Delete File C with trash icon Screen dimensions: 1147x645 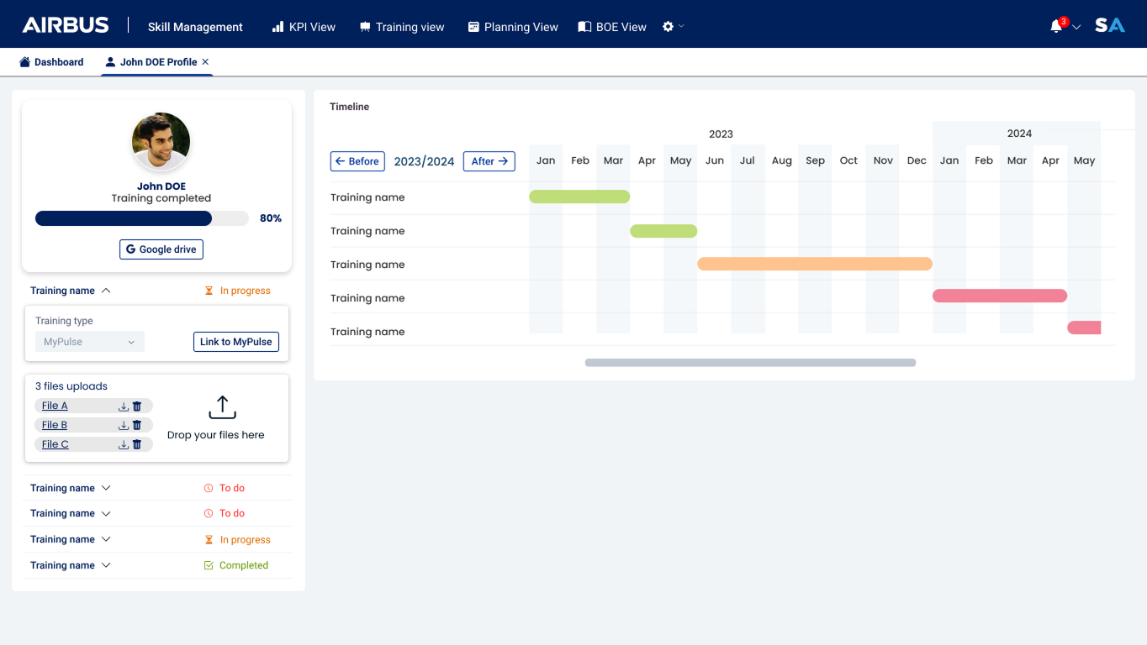coord(137,445)
